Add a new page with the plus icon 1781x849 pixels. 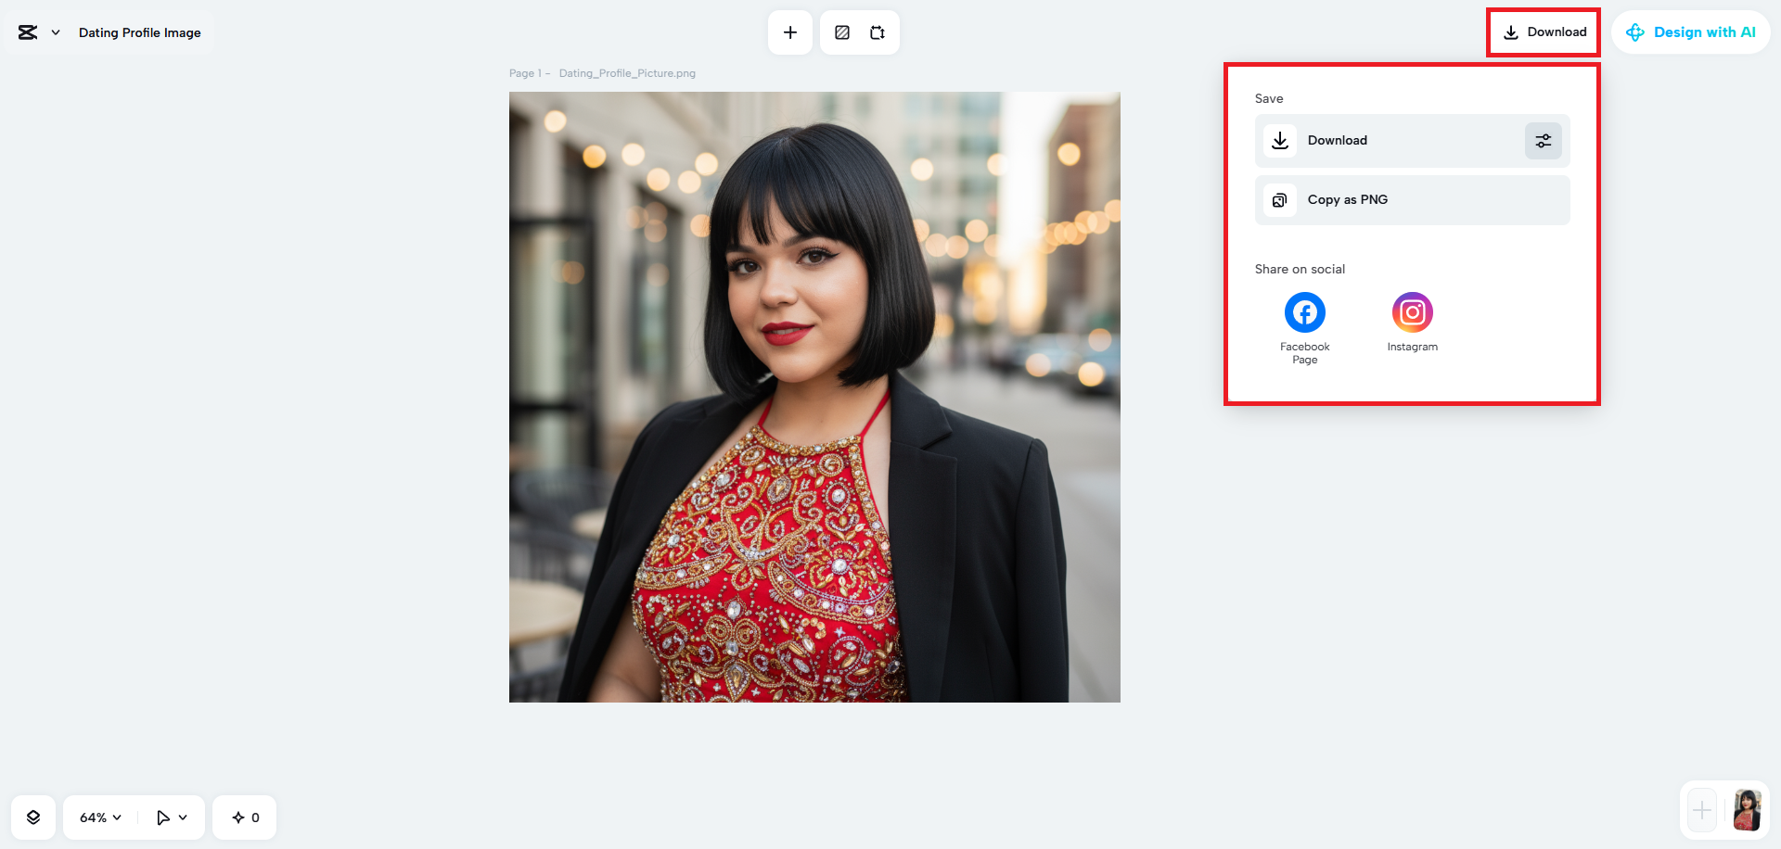point(789,32)
